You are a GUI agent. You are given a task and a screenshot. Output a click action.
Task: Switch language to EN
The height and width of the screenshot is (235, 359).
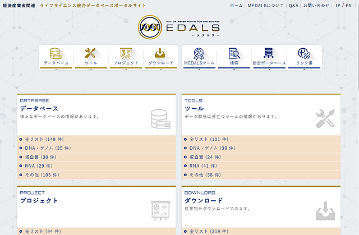coord(348,6)
